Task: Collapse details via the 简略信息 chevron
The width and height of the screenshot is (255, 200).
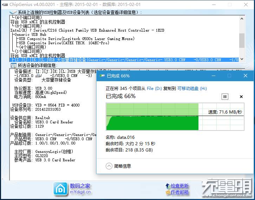Action: pyautogui.click(x=109, y=166)
